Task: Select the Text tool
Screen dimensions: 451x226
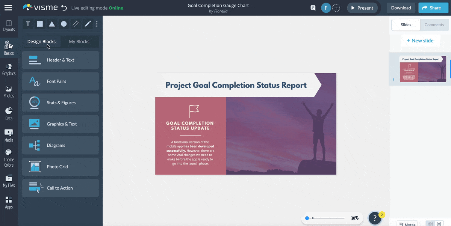Action: pos(28,24)
